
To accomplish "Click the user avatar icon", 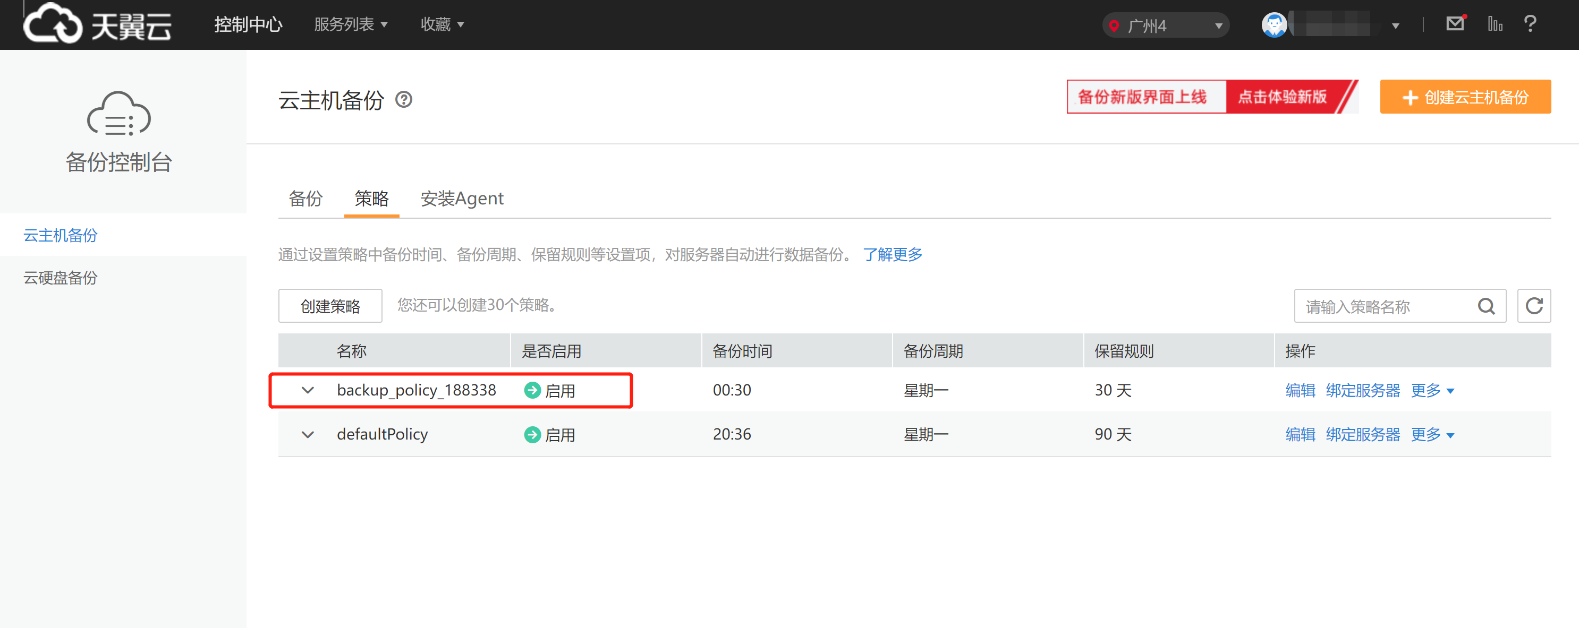I will pos(1274,25).
